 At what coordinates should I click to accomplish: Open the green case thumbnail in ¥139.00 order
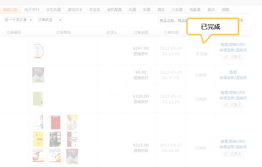click(x=38, y=99)
